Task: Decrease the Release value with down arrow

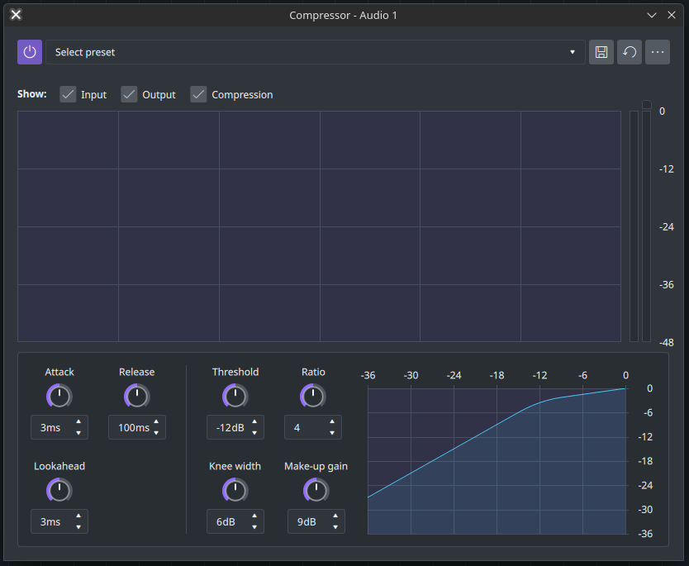Action: tap(156, 433)
